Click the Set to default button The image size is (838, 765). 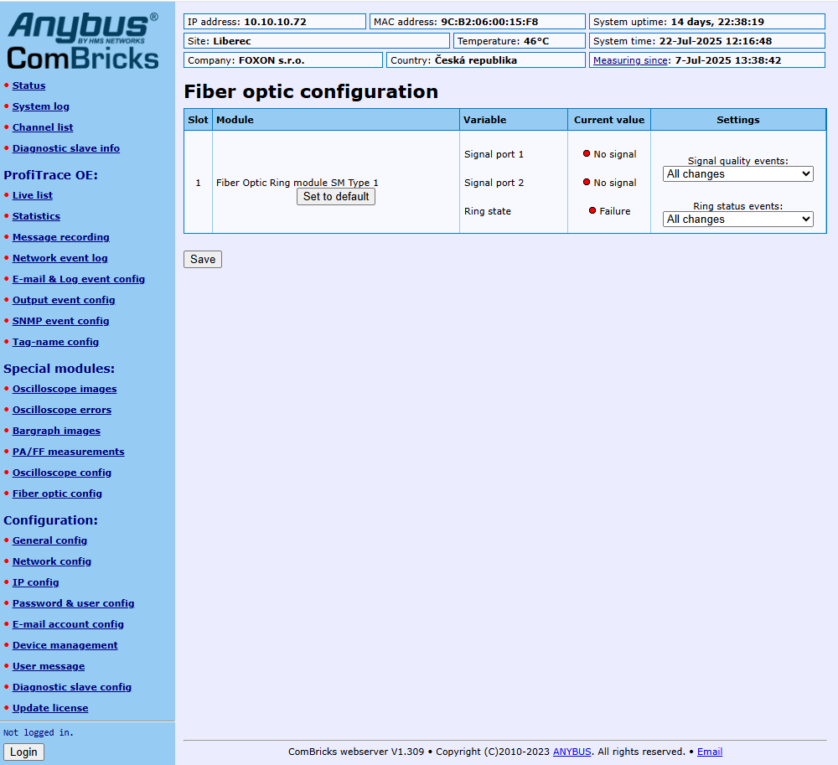(x=336, y=197)
